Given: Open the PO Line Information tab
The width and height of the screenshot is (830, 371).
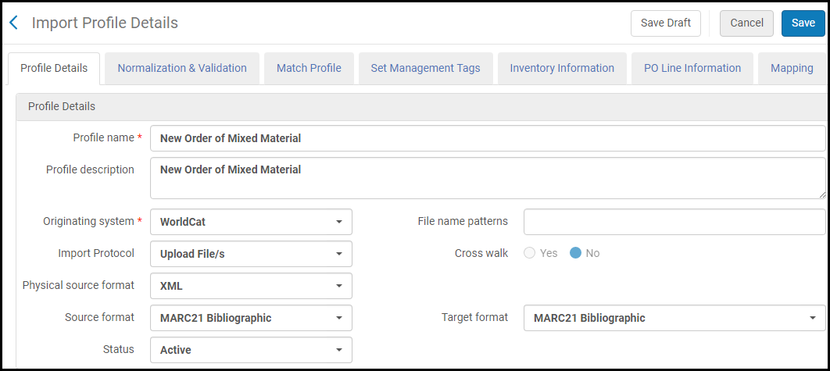Looking at the screenshot, I should pyautogui.click(x=692, y=68).
